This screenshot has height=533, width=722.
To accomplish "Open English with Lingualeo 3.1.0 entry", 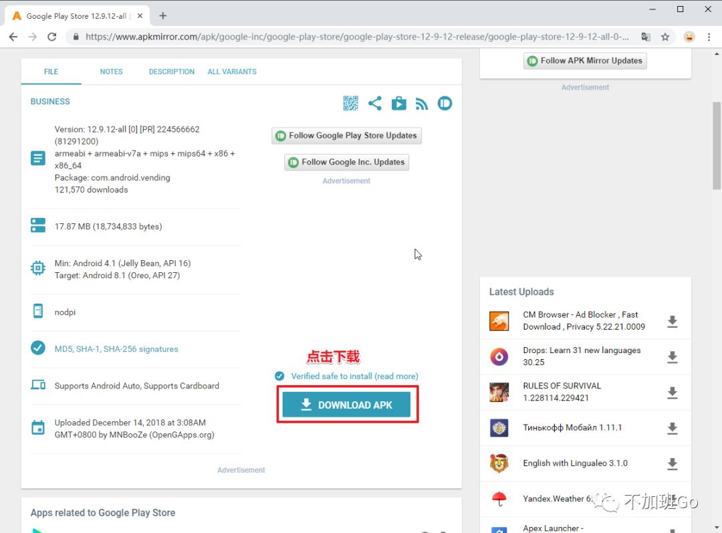I will pos(575,463).
